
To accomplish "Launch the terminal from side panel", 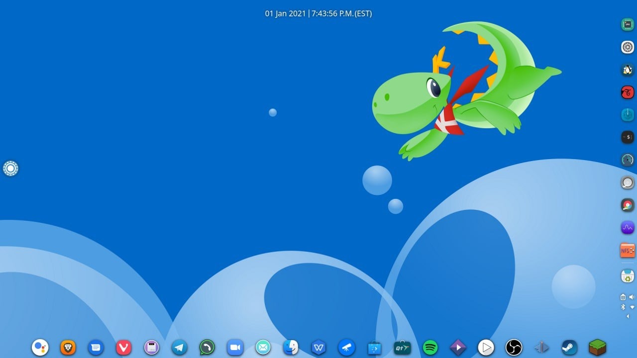I will 628,137.
